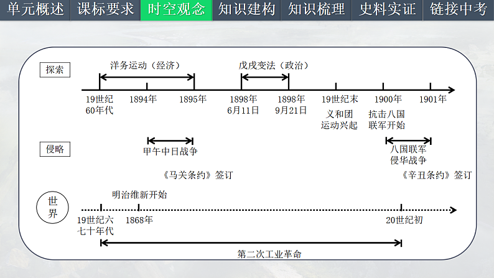
Task: Click the 19世纪60年代 date label
Action: (100, 105)
